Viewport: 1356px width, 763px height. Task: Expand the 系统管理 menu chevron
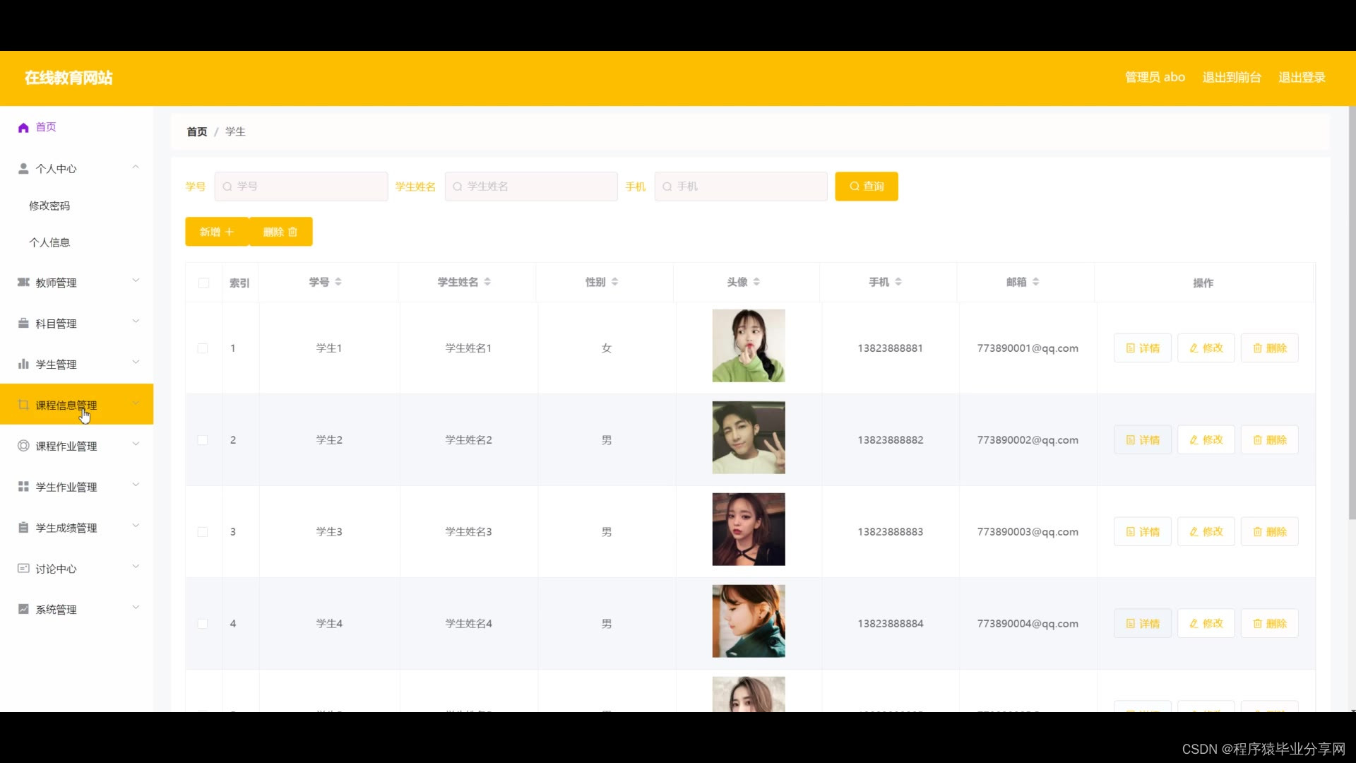(136, 608)
